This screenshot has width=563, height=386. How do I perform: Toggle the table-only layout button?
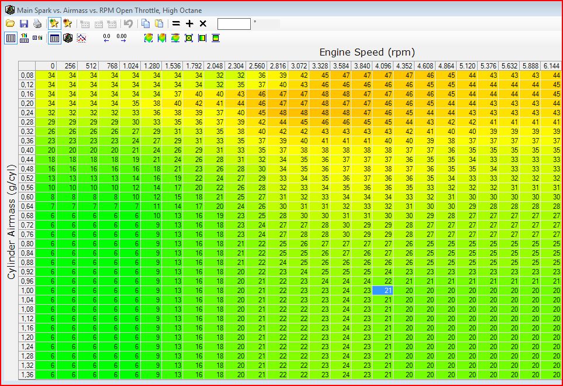11,38
